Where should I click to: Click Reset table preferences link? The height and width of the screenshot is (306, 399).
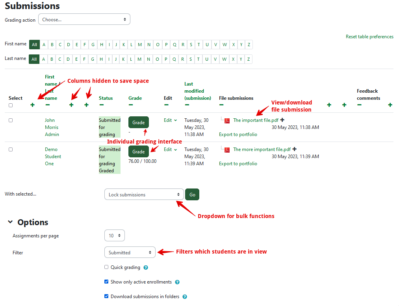point(369,37)
